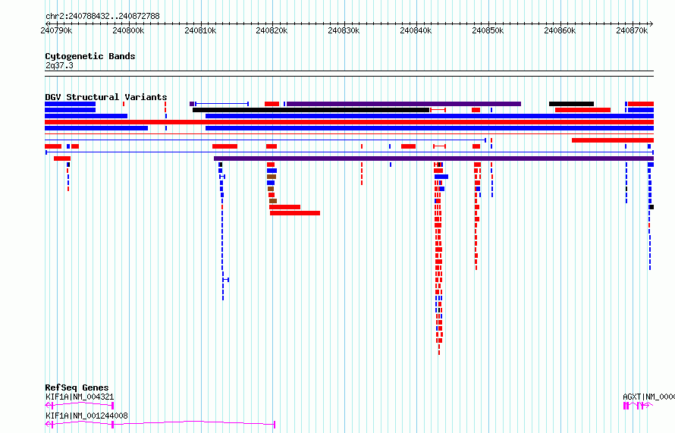Click the magenta KIF1A NM_004321 gene glyph
The width and height of the screenshot is (675, 433).
(x=79, y=406)
